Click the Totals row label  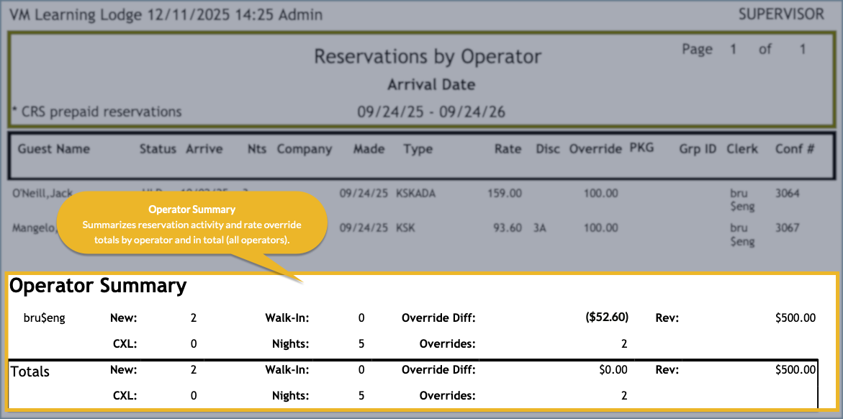[30, 371]
